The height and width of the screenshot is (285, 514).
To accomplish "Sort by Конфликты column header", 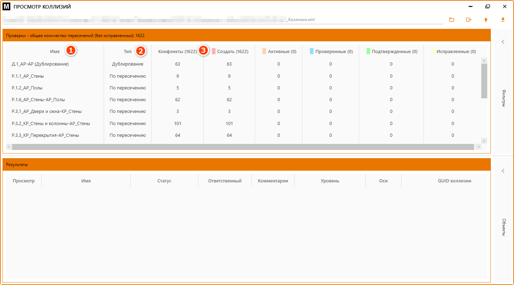I will [x=177, y=52].
